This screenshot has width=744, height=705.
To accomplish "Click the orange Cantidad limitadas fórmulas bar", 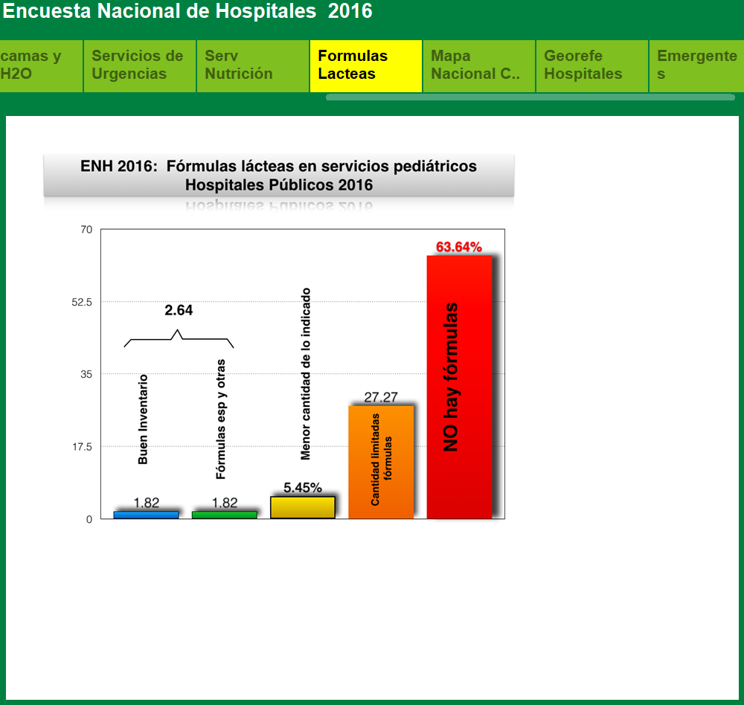I will pyautogui.click(x=381, y=462).
